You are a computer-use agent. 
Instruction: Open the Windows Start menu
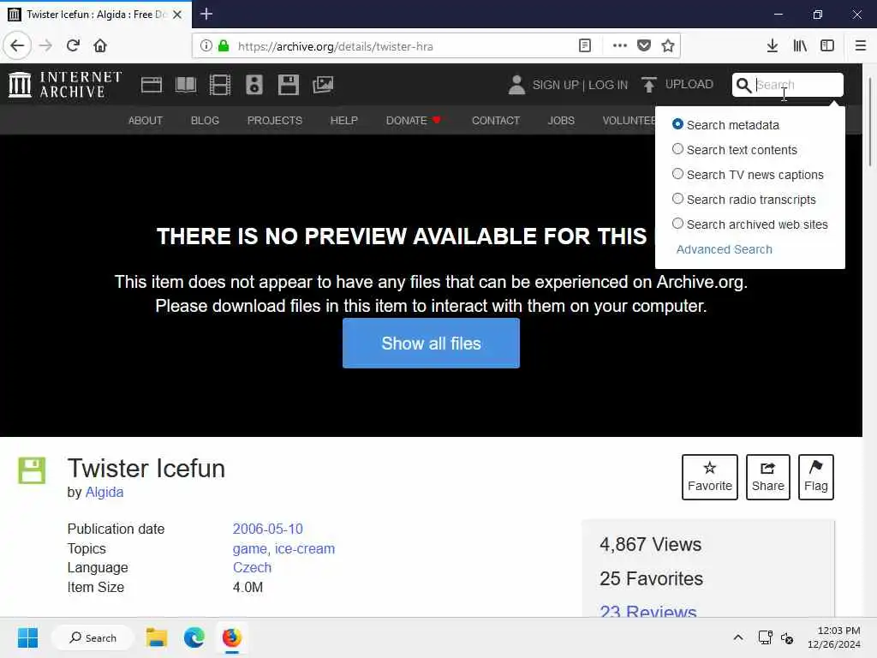27,637
